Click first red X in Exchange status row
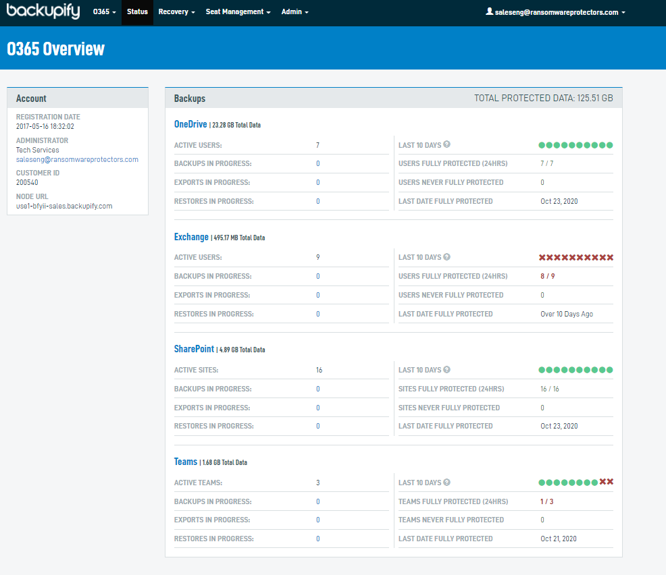This screenshot has width=666, height=575. (542, 257)
